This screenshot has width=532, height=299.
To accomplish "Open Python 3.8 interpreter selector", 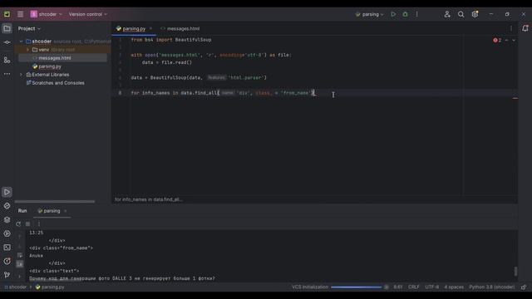I will pyautogui.click(x=492, y=287).
